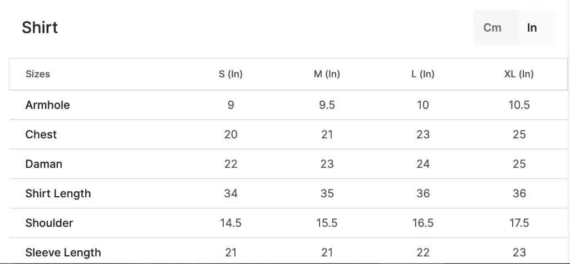This screenshot has height=264, width=570.
Task: Click the Shirt heading
Action: click(x=40, y=28)
